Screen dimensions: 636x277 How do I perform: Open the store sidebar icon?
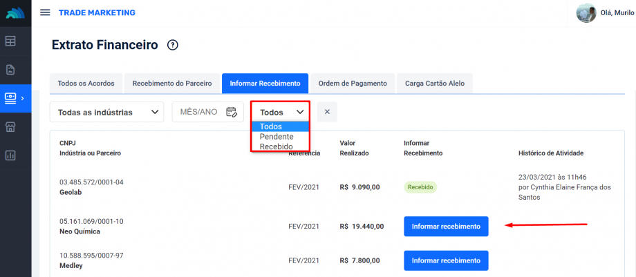point(11,126)
